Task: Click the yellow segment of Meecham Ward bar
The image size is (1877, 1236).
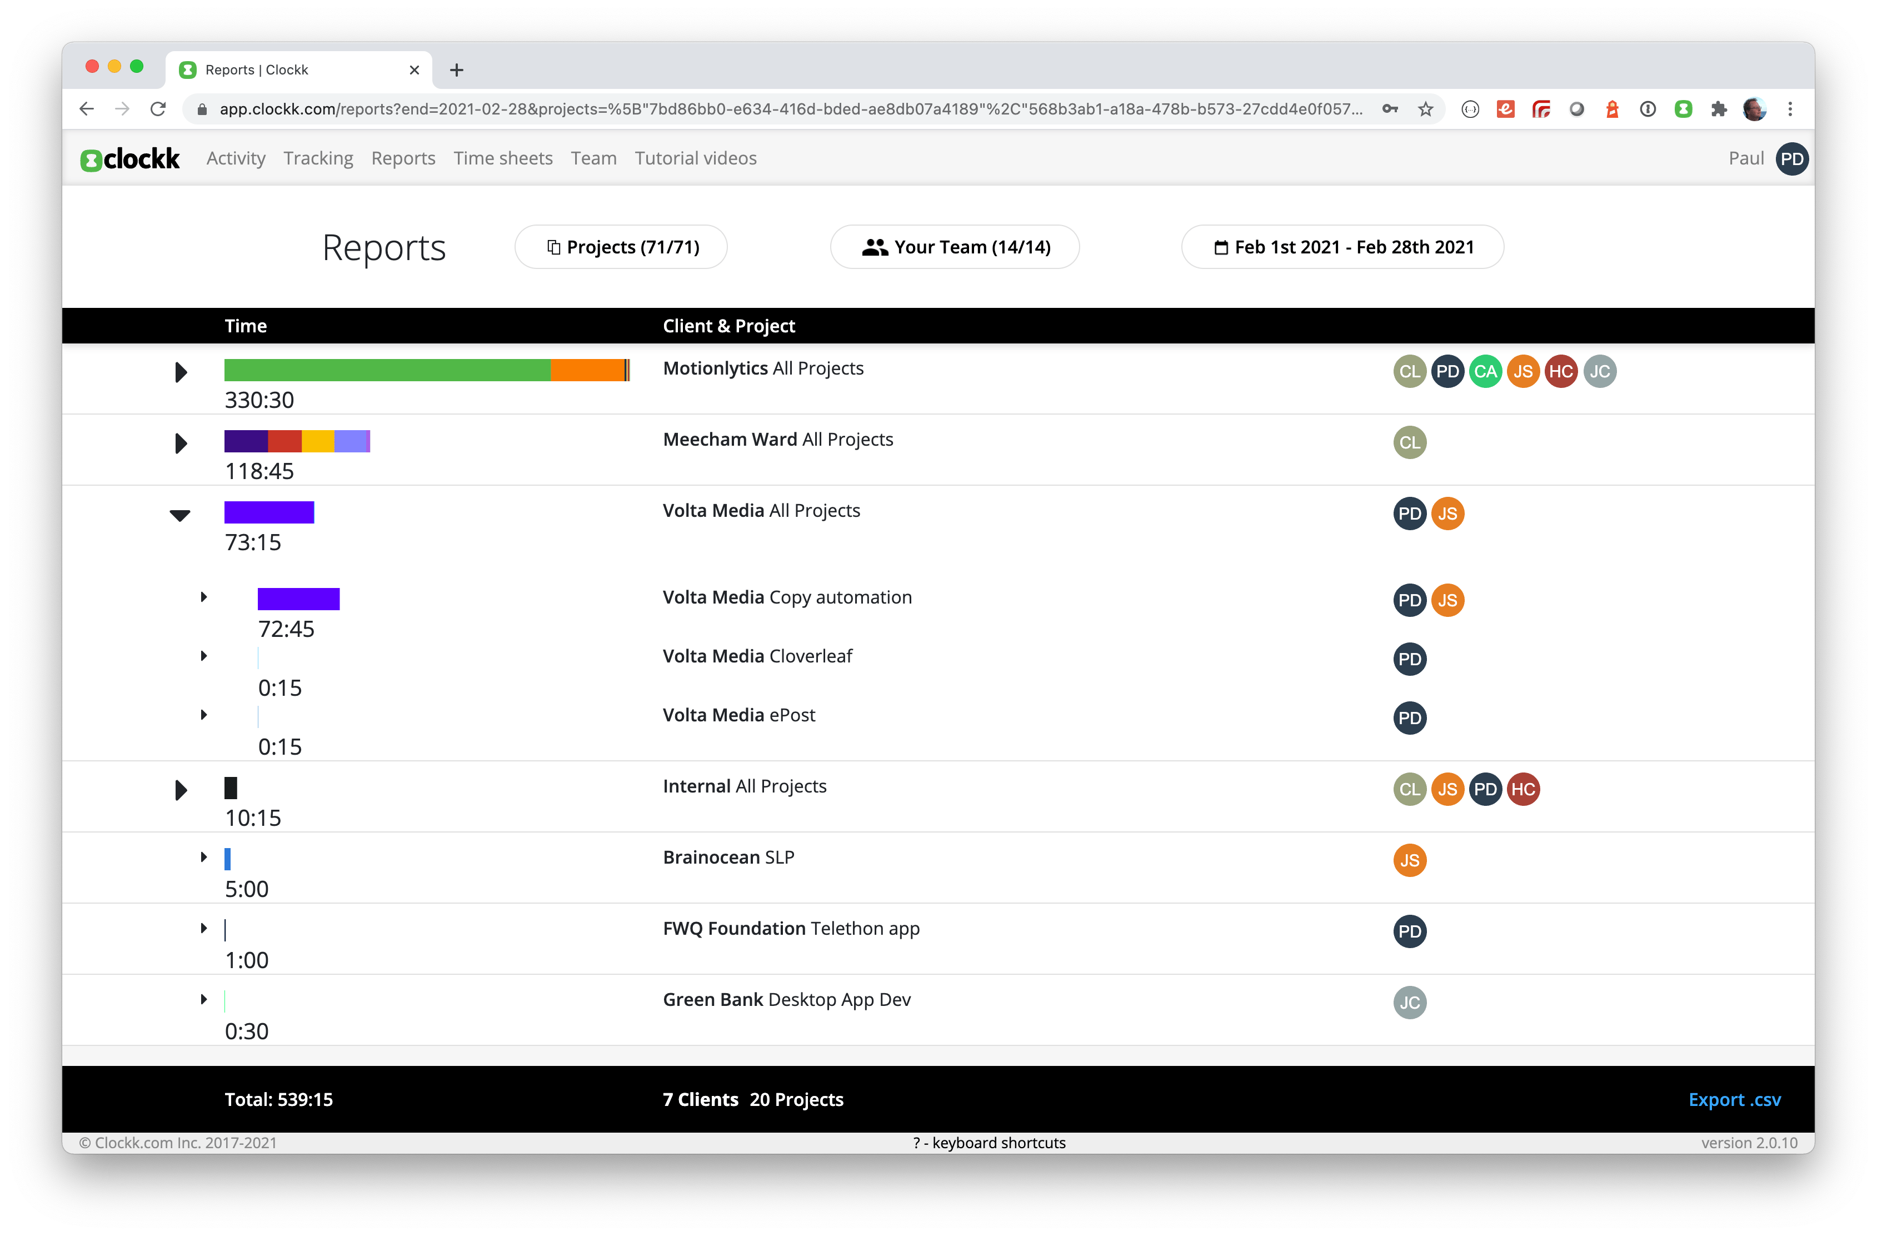Action: pyautogui.click(x=318, y=441)
